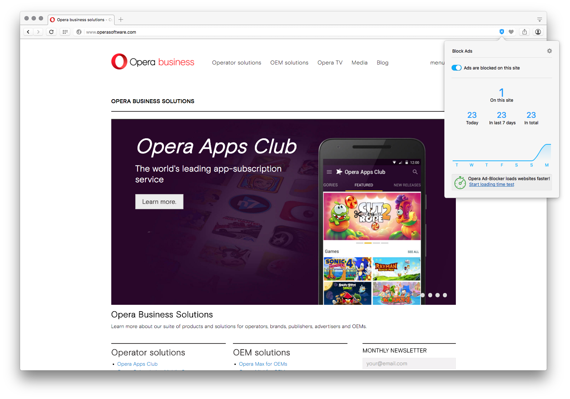Switch to the Opera business solutions tab
The width and height of the screenshot is (570, 399).
tap(81, 20)
